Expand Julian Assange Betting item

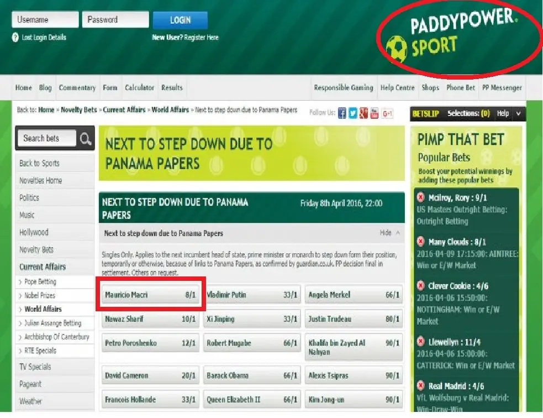coord(20,323)
